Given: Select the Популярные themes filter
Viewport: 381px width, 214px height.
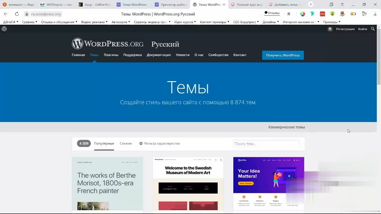Looking at the screenshot, I should (x=104, y=144).
